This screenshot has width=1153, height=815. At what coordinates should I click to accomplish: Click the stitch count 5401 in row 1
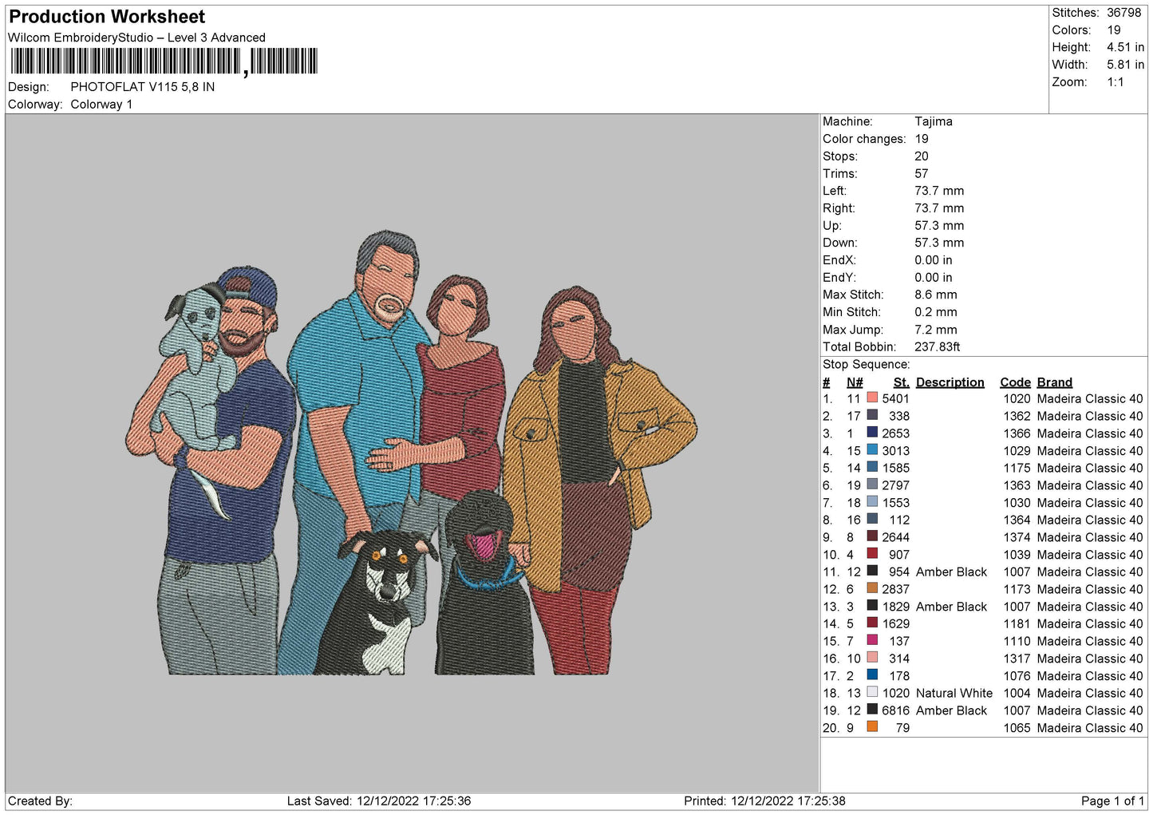click(x=895, y=398)
